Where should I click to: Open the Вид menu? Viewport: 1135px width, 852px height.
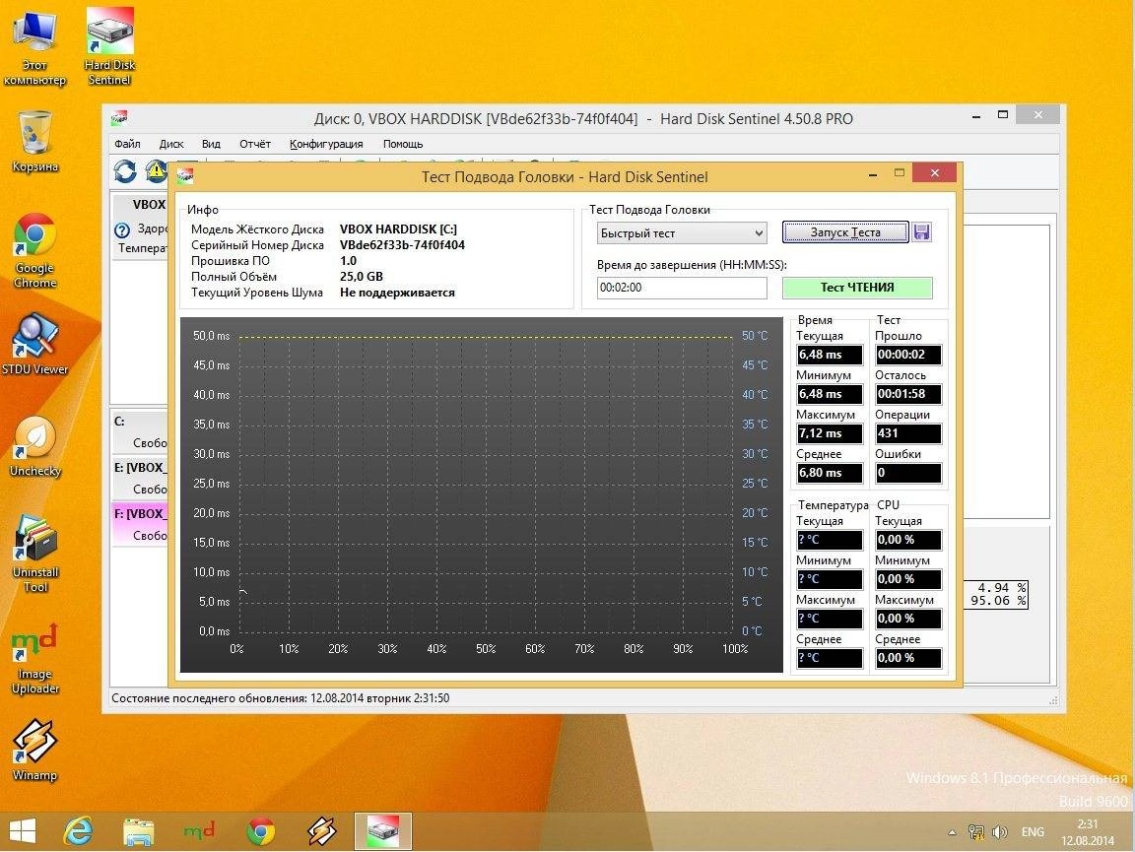pyautogui.click(x=212, y=144)
